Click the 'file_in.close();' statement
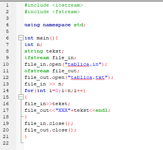Viewport: 163px width, 150px height. click(49, 123)
